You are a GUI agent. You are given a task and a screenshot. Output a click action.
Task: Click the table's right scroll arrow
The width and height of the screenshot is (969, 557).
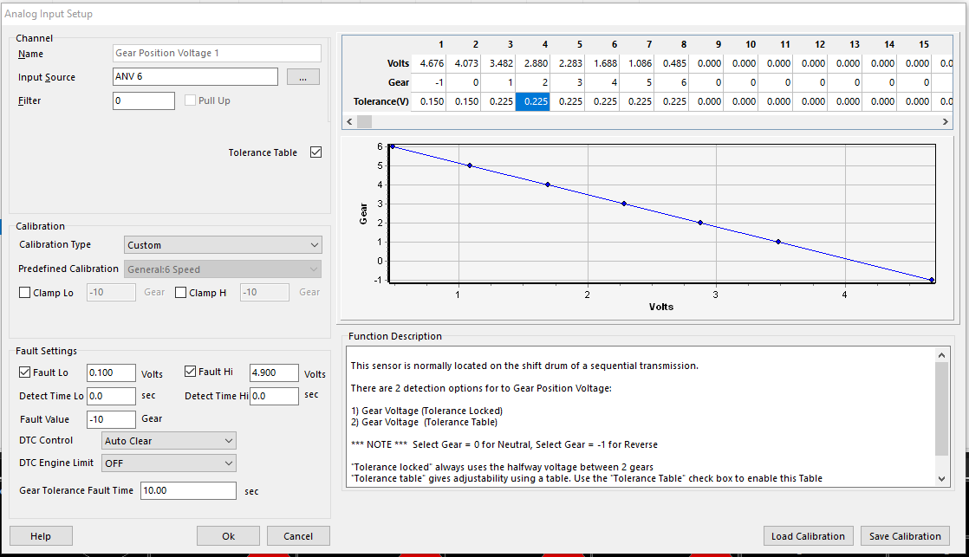(x=946, y=122)
